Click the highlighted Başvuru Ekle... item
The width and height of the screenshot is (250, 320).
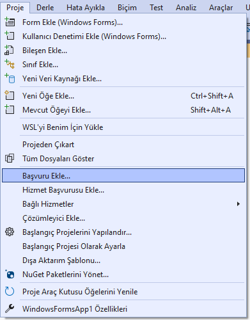pos(123,175)
